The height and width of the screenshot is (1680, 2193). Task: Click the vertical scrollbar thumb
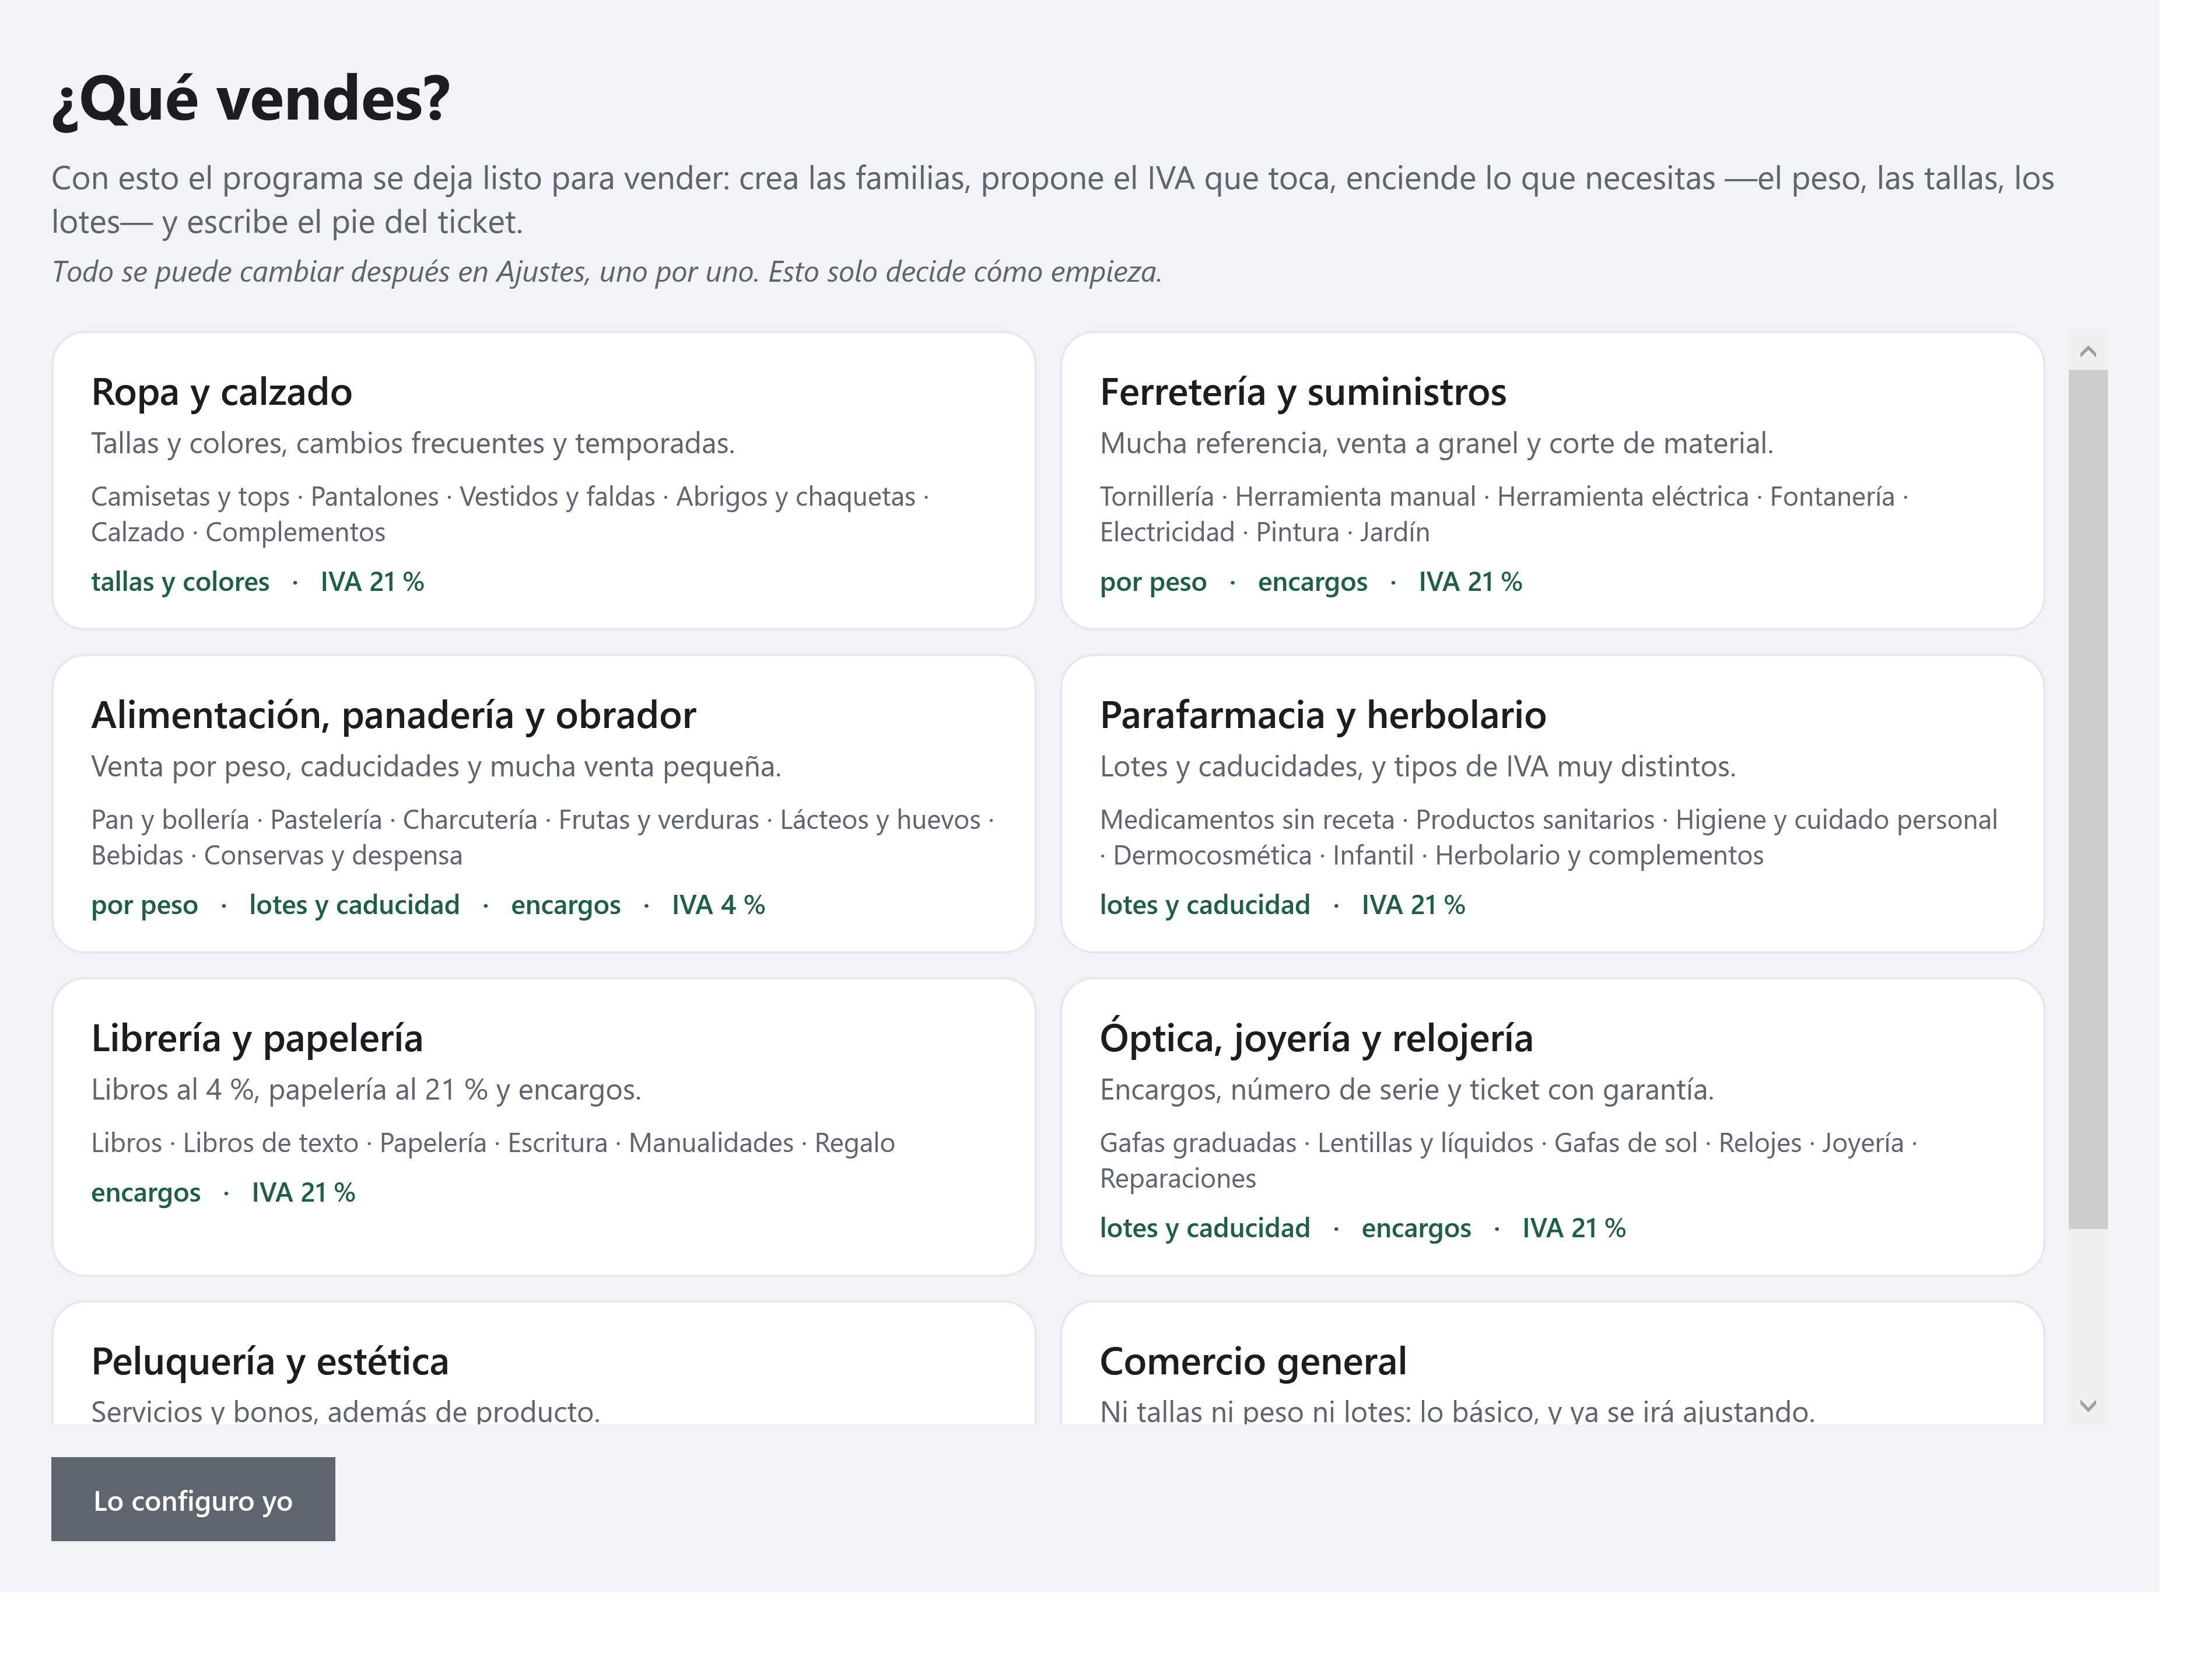pyautogui.click(x=2087, y=799)
